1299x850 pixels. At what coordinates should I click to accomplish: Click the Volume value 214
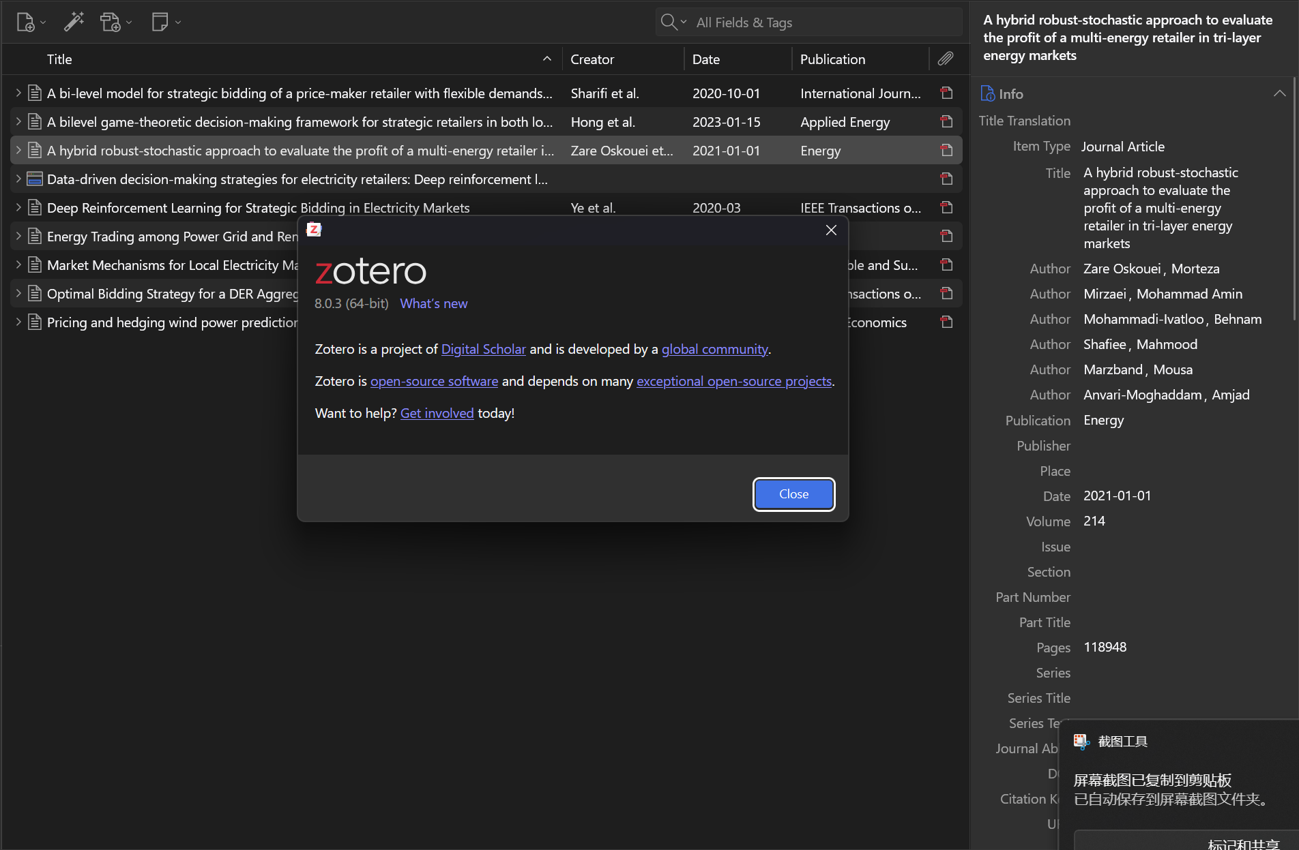click(1094, 521)
